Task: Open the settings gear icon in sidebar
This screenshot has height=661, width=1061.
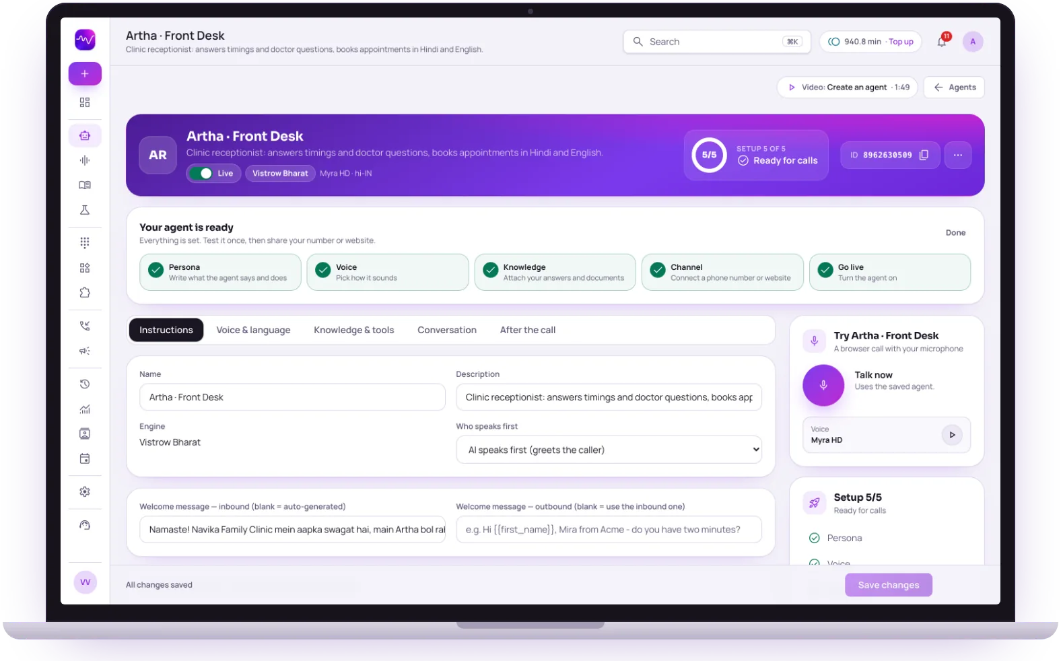Action: [85, 492]
